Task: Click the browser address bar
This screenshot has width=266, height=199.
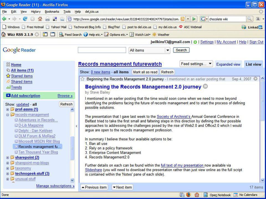Action: pyautogui.click(x=126, y=19)
